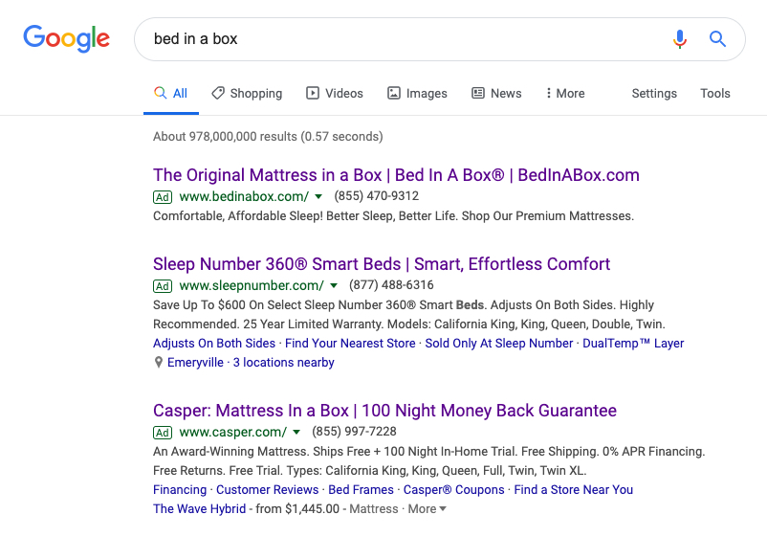The height and width of the screenshot is (537, 767).
Task: Expand the bedinabox.com ad dropdown arrow
Action: (320, 197)
